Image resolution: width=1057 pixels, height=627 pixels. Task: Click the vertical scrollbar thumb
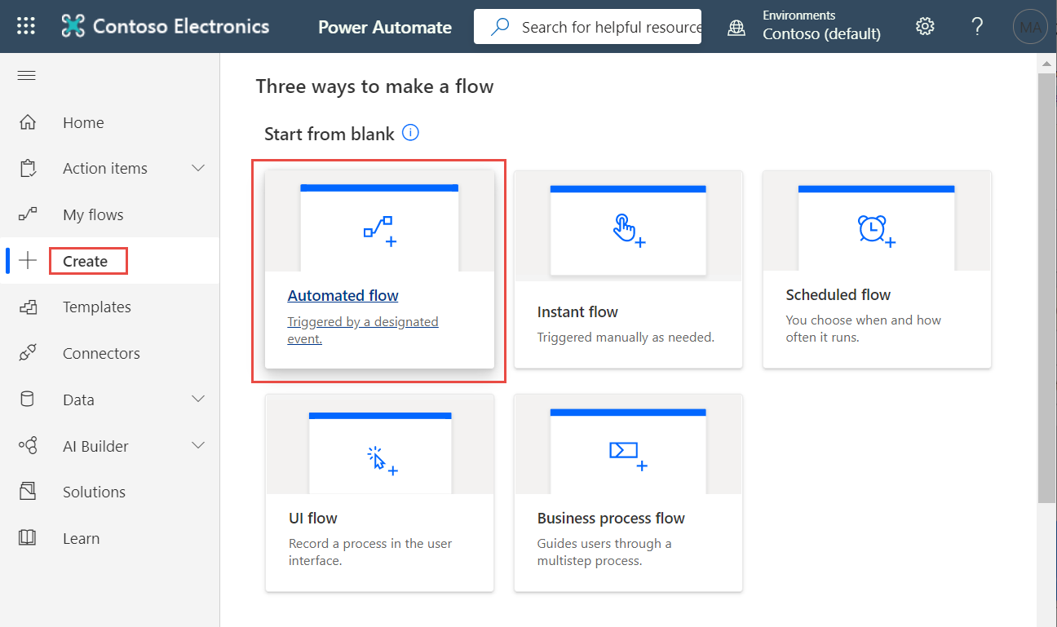click(x=1046, y=286)
